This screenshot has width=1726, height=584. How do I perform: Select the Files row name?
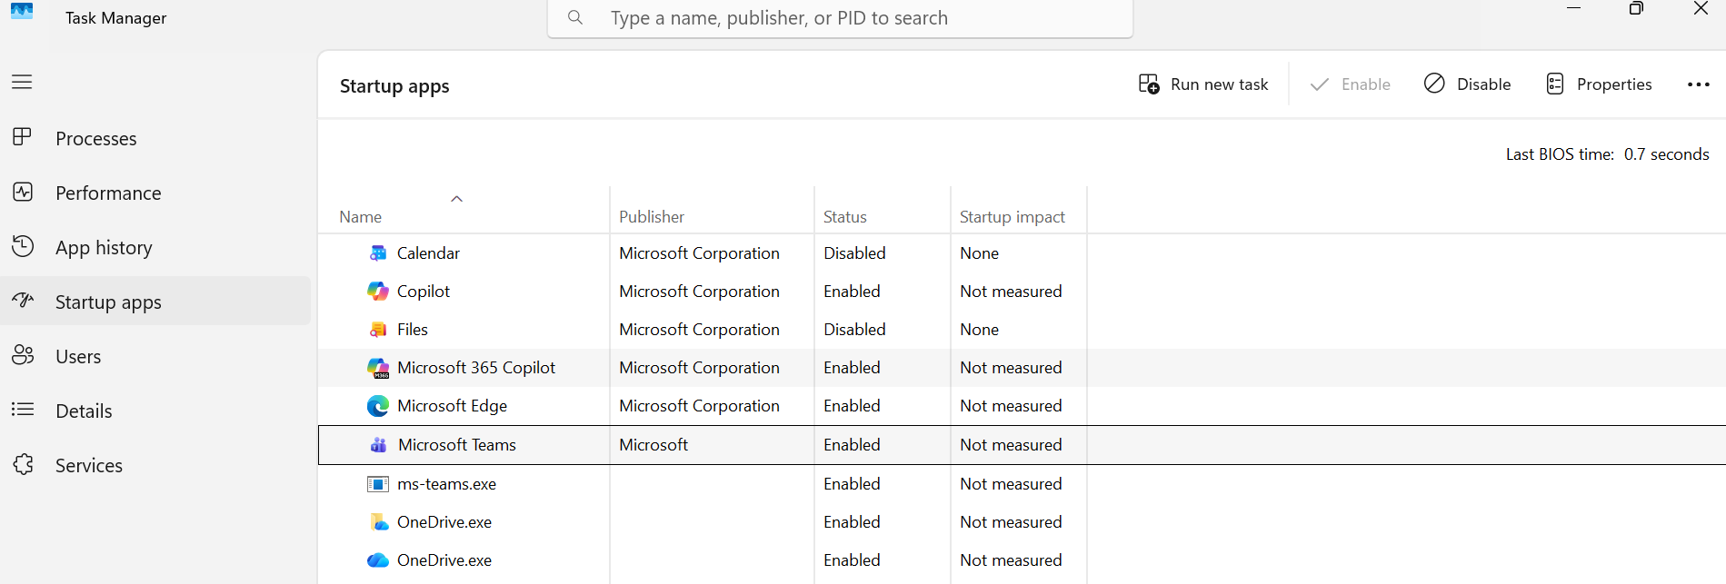(x=413, y=330)
